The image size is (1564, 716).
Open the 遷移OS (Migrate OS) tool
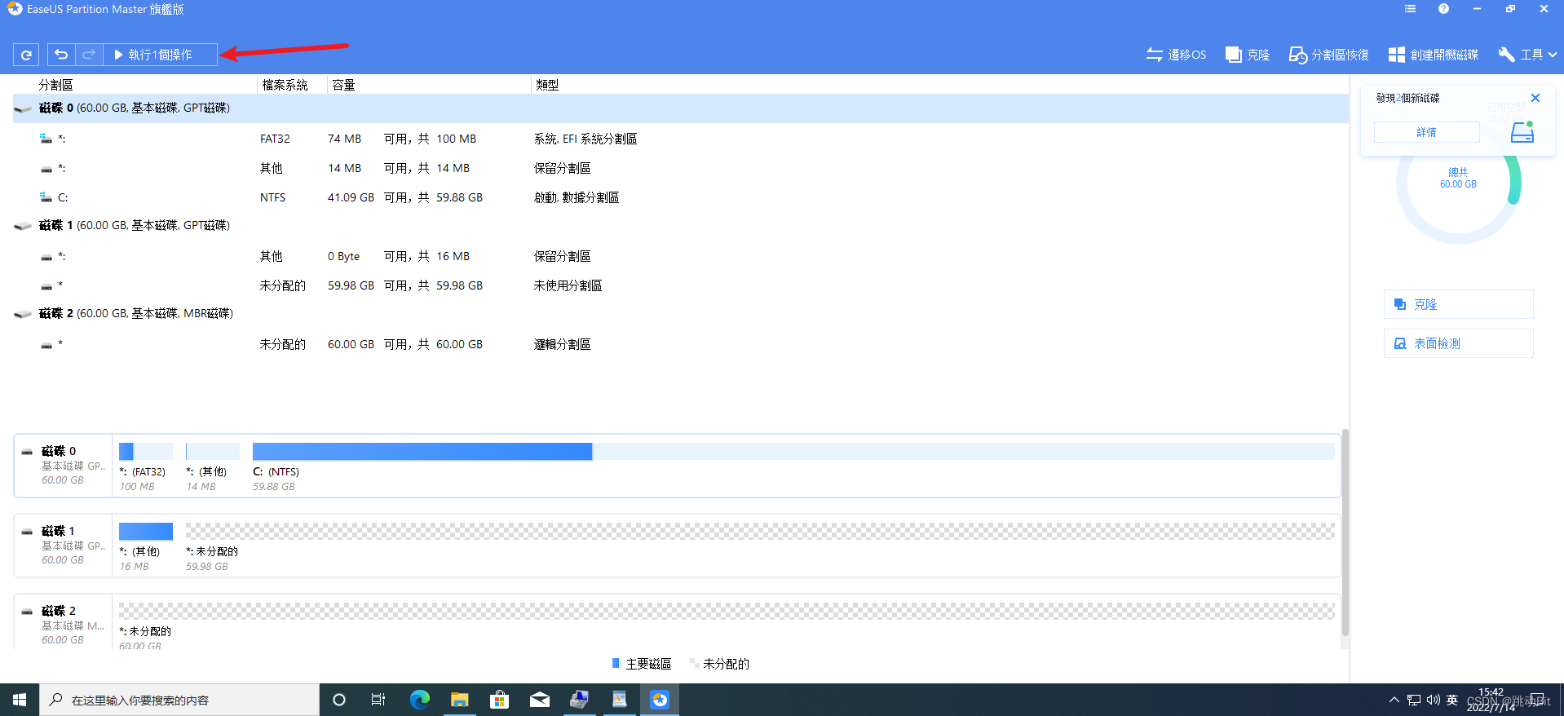1176,55
